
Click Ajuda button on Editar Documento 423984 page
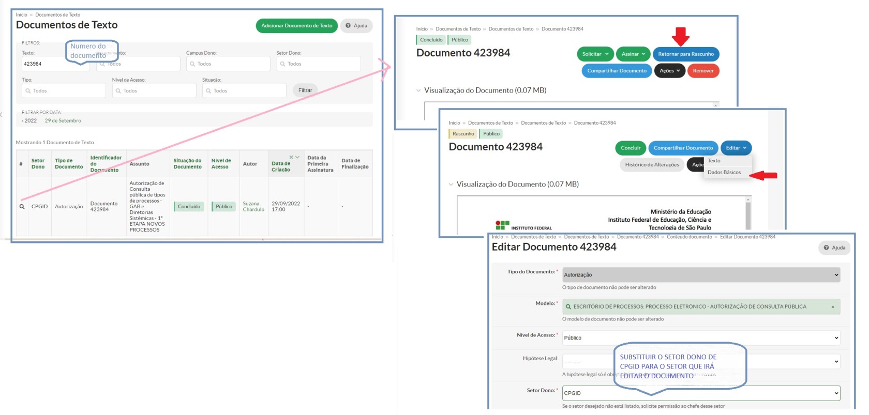coord(834,248)
